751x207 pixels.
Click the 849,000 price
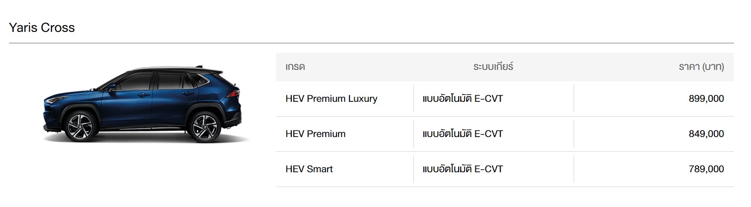click(x=706, y=134)
